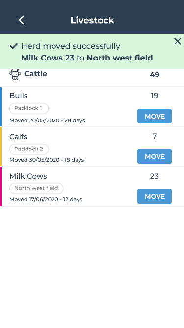Go back using the header arrow
This screenshot has height=328, width=184.
point(22,20)
